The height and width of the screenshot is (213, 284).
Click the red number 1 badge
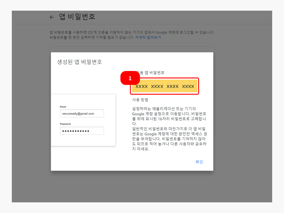[130, 79]
